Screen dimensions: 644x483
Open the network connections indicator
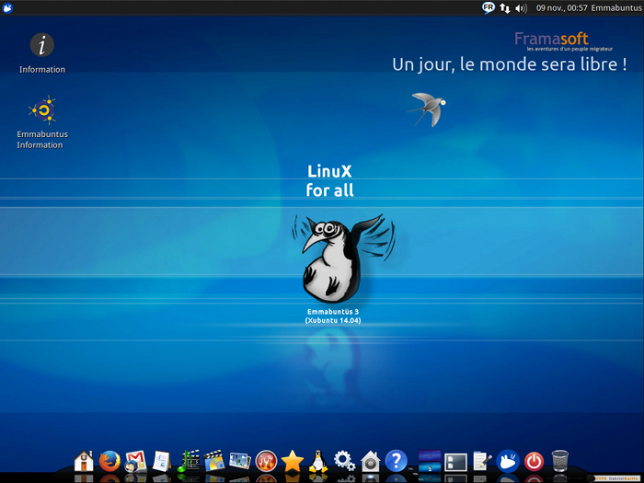click(505, 8)
